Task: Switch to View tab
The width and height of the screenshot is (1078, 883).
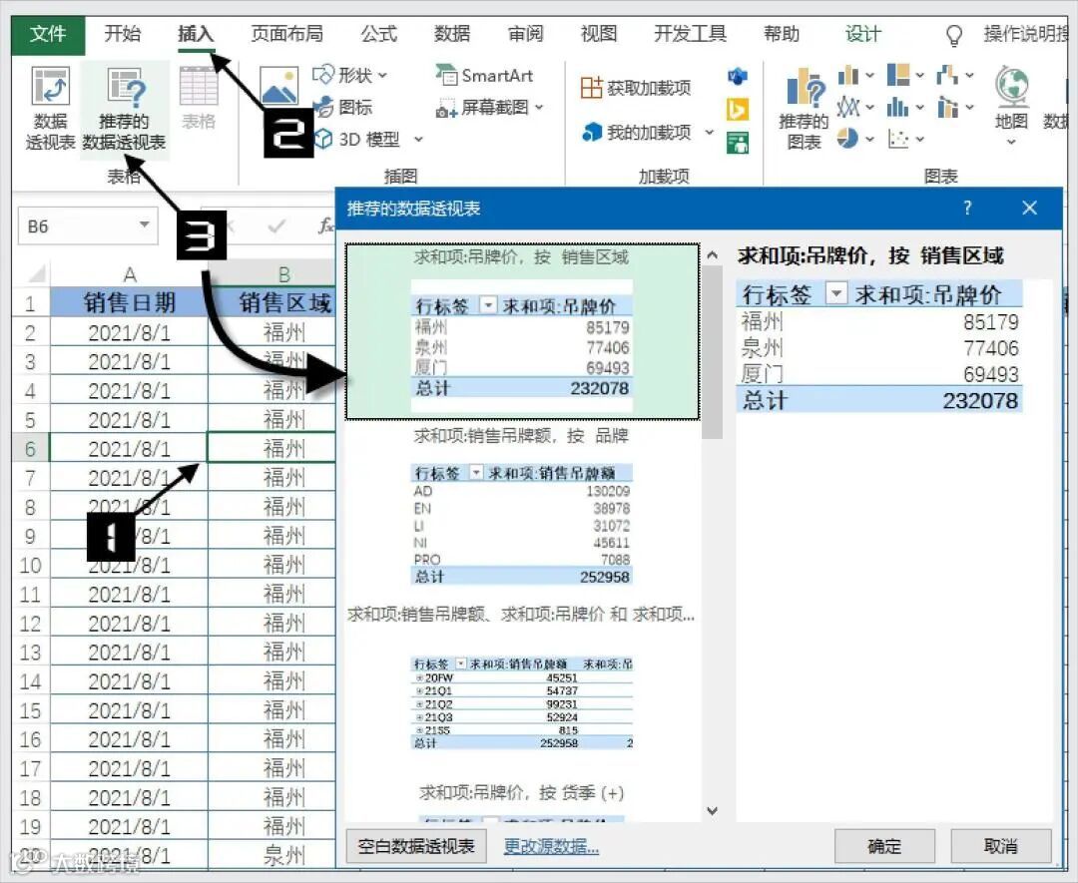Action: (x=599, y=34)
